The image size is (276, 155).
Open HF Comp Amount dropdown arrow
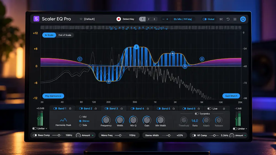click(245, 135)
